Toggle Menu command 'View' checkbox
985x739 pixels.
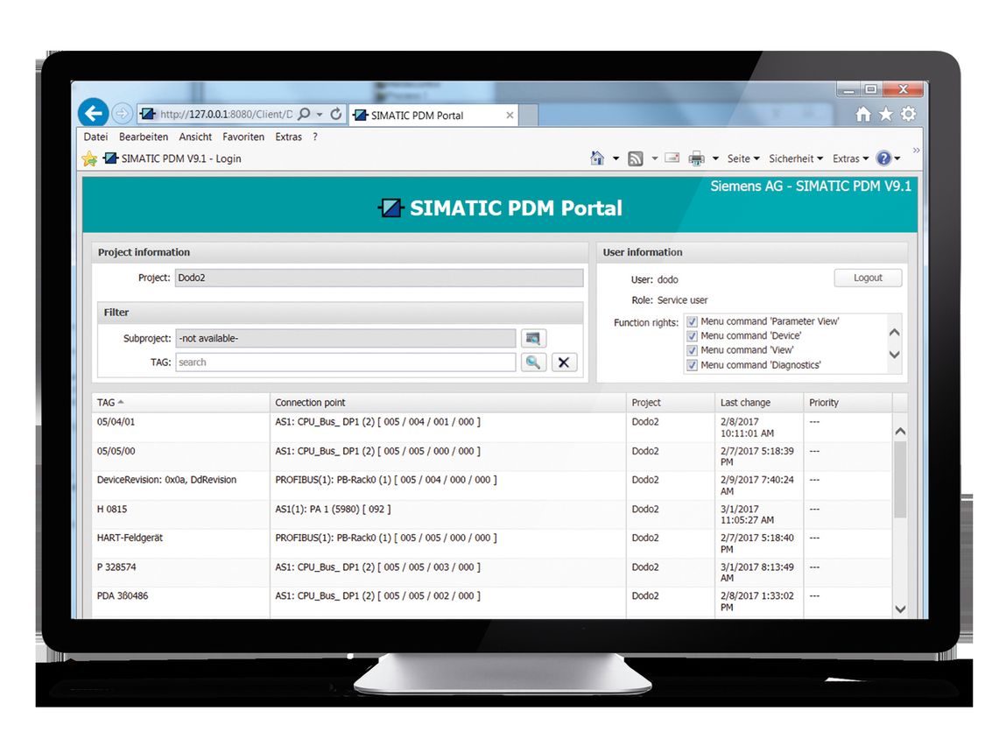click(x=692, y=350)
